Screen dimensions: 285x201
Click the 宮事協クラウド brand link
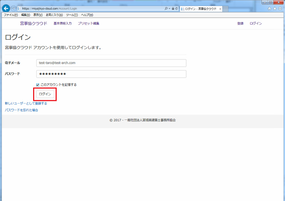coord(33,23)
